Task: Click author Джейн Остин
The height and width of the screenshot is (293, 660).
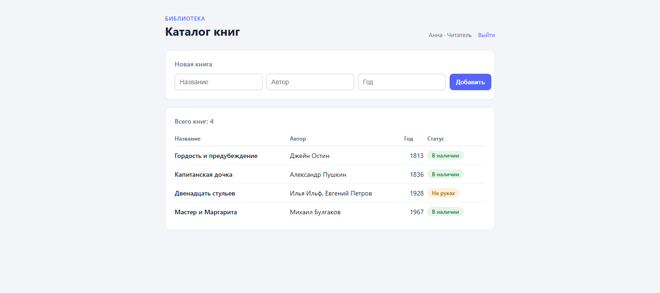Action: click(310, 156)
